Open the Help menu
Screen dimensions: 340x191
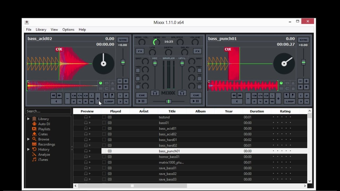(82, 29)
